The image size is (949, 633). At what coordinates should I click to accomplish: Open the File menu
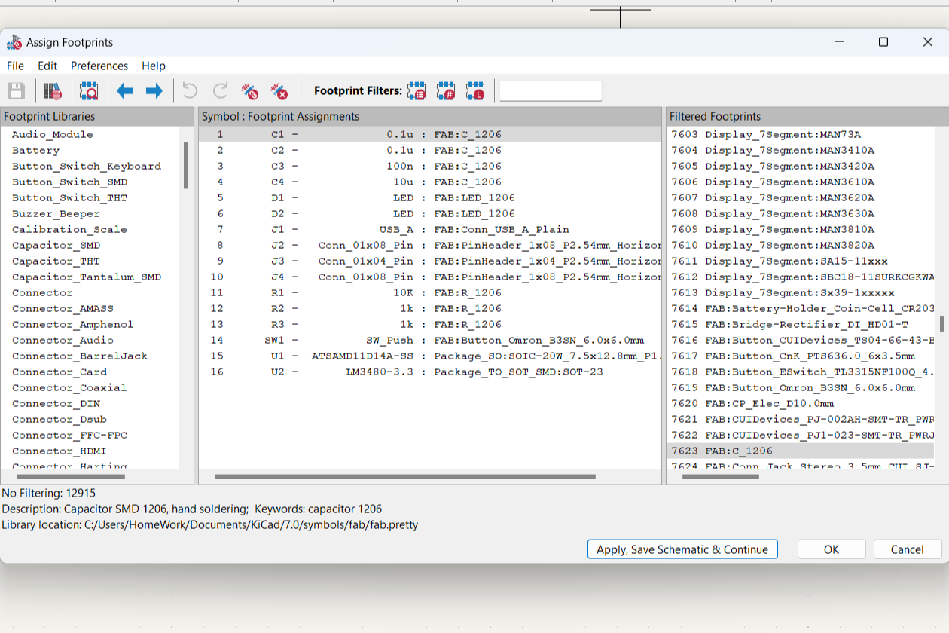15,66
